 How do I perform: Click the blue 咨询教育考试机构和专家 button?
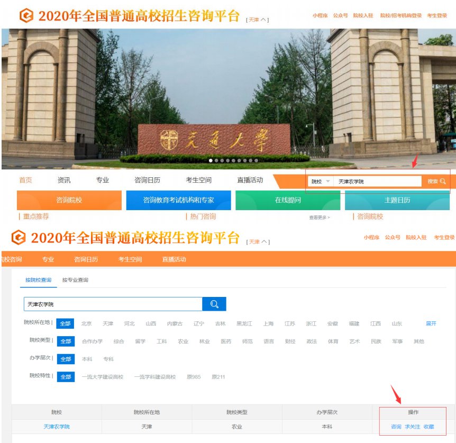pos(179,200)
